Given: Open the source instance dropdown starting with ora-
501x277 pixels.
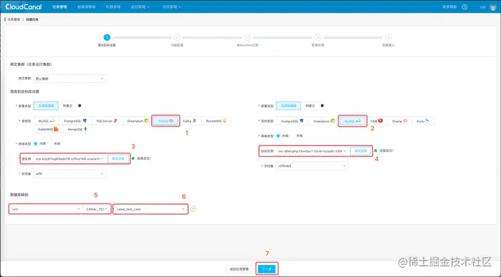Looking at the screenshot, I should click(69, 159).
